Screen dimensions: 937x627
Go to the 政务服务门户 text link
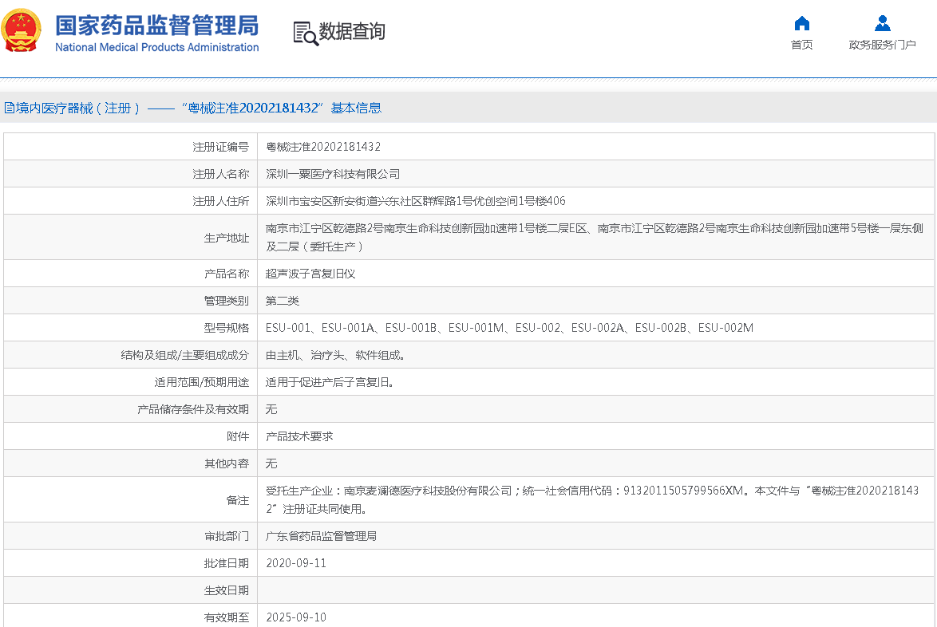tap(882, 45)
